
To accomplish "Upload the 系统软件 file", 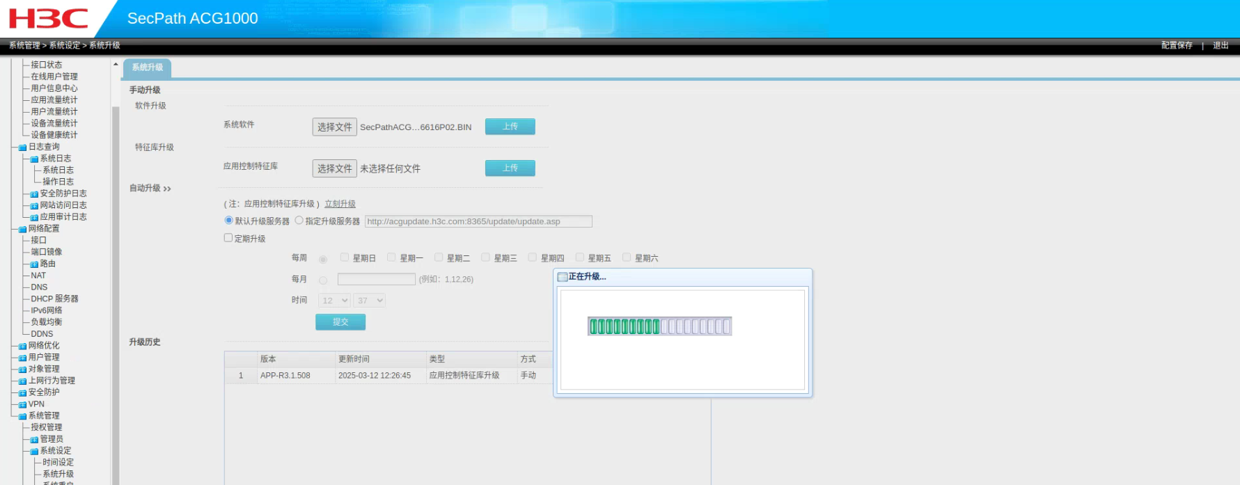I will 510,127.
